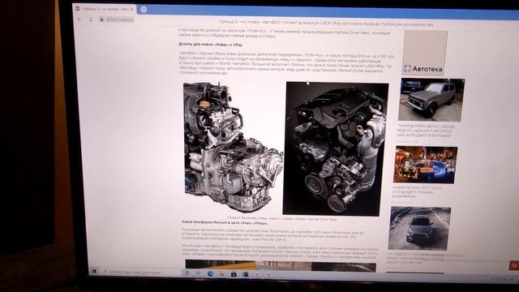Open Microsoft Edge from the taskbar
Screen dimensions: 519x292
(x=211, y=274)
